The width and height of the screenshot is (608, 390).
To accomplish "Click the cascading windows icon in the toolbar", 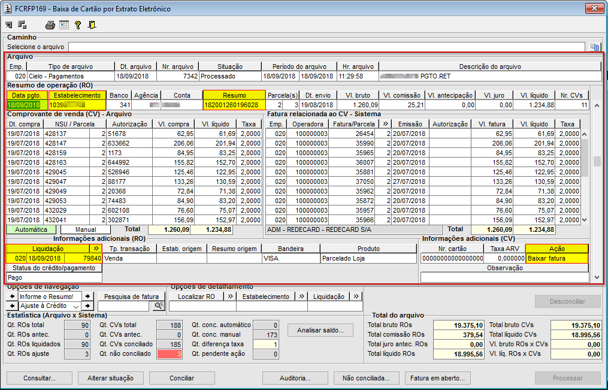I will [x=22, y=25].
